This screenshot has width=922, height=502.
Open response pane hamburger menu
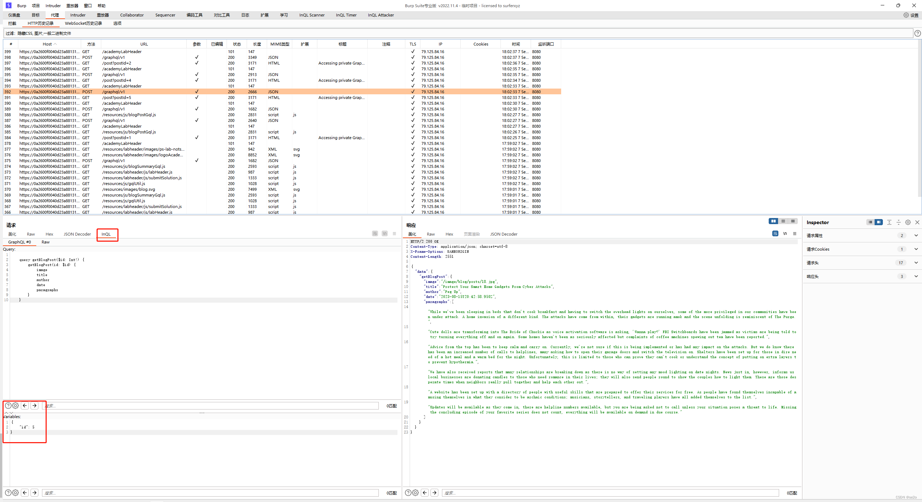795,233
